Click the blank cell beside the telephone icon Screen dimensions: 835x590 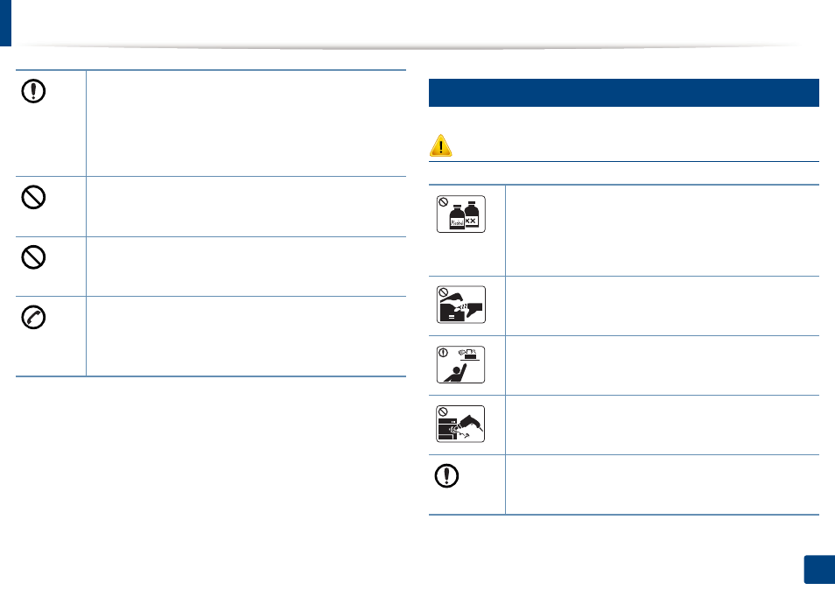[x=246, y=336]
